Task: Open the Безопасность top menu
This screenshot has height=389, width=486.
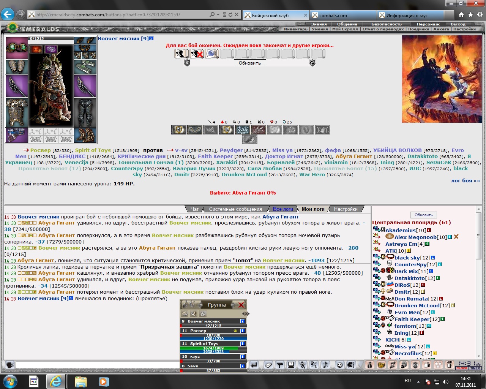Action: [386, 24]
